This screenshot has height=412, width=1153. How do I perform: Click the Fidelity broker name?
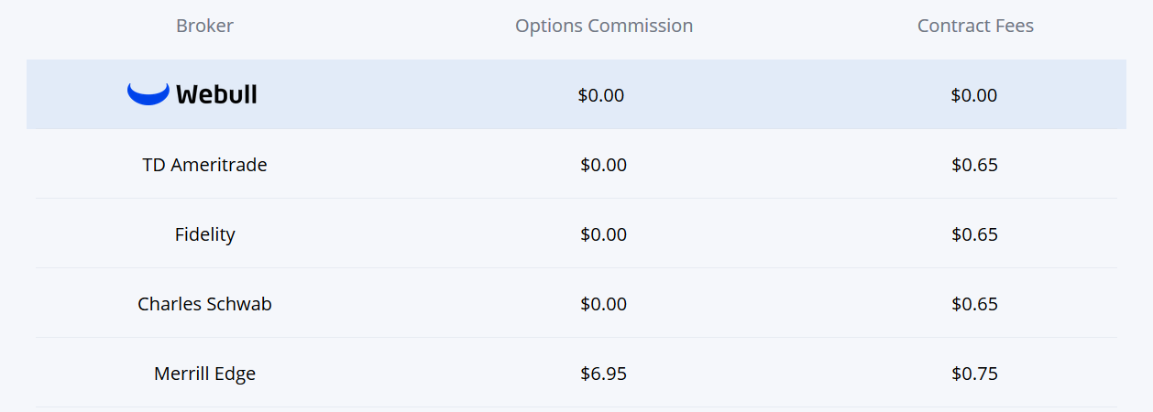[x=205, y=234]
